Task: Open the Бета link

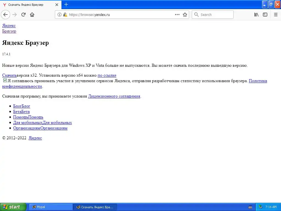Action: click(21, 112)
